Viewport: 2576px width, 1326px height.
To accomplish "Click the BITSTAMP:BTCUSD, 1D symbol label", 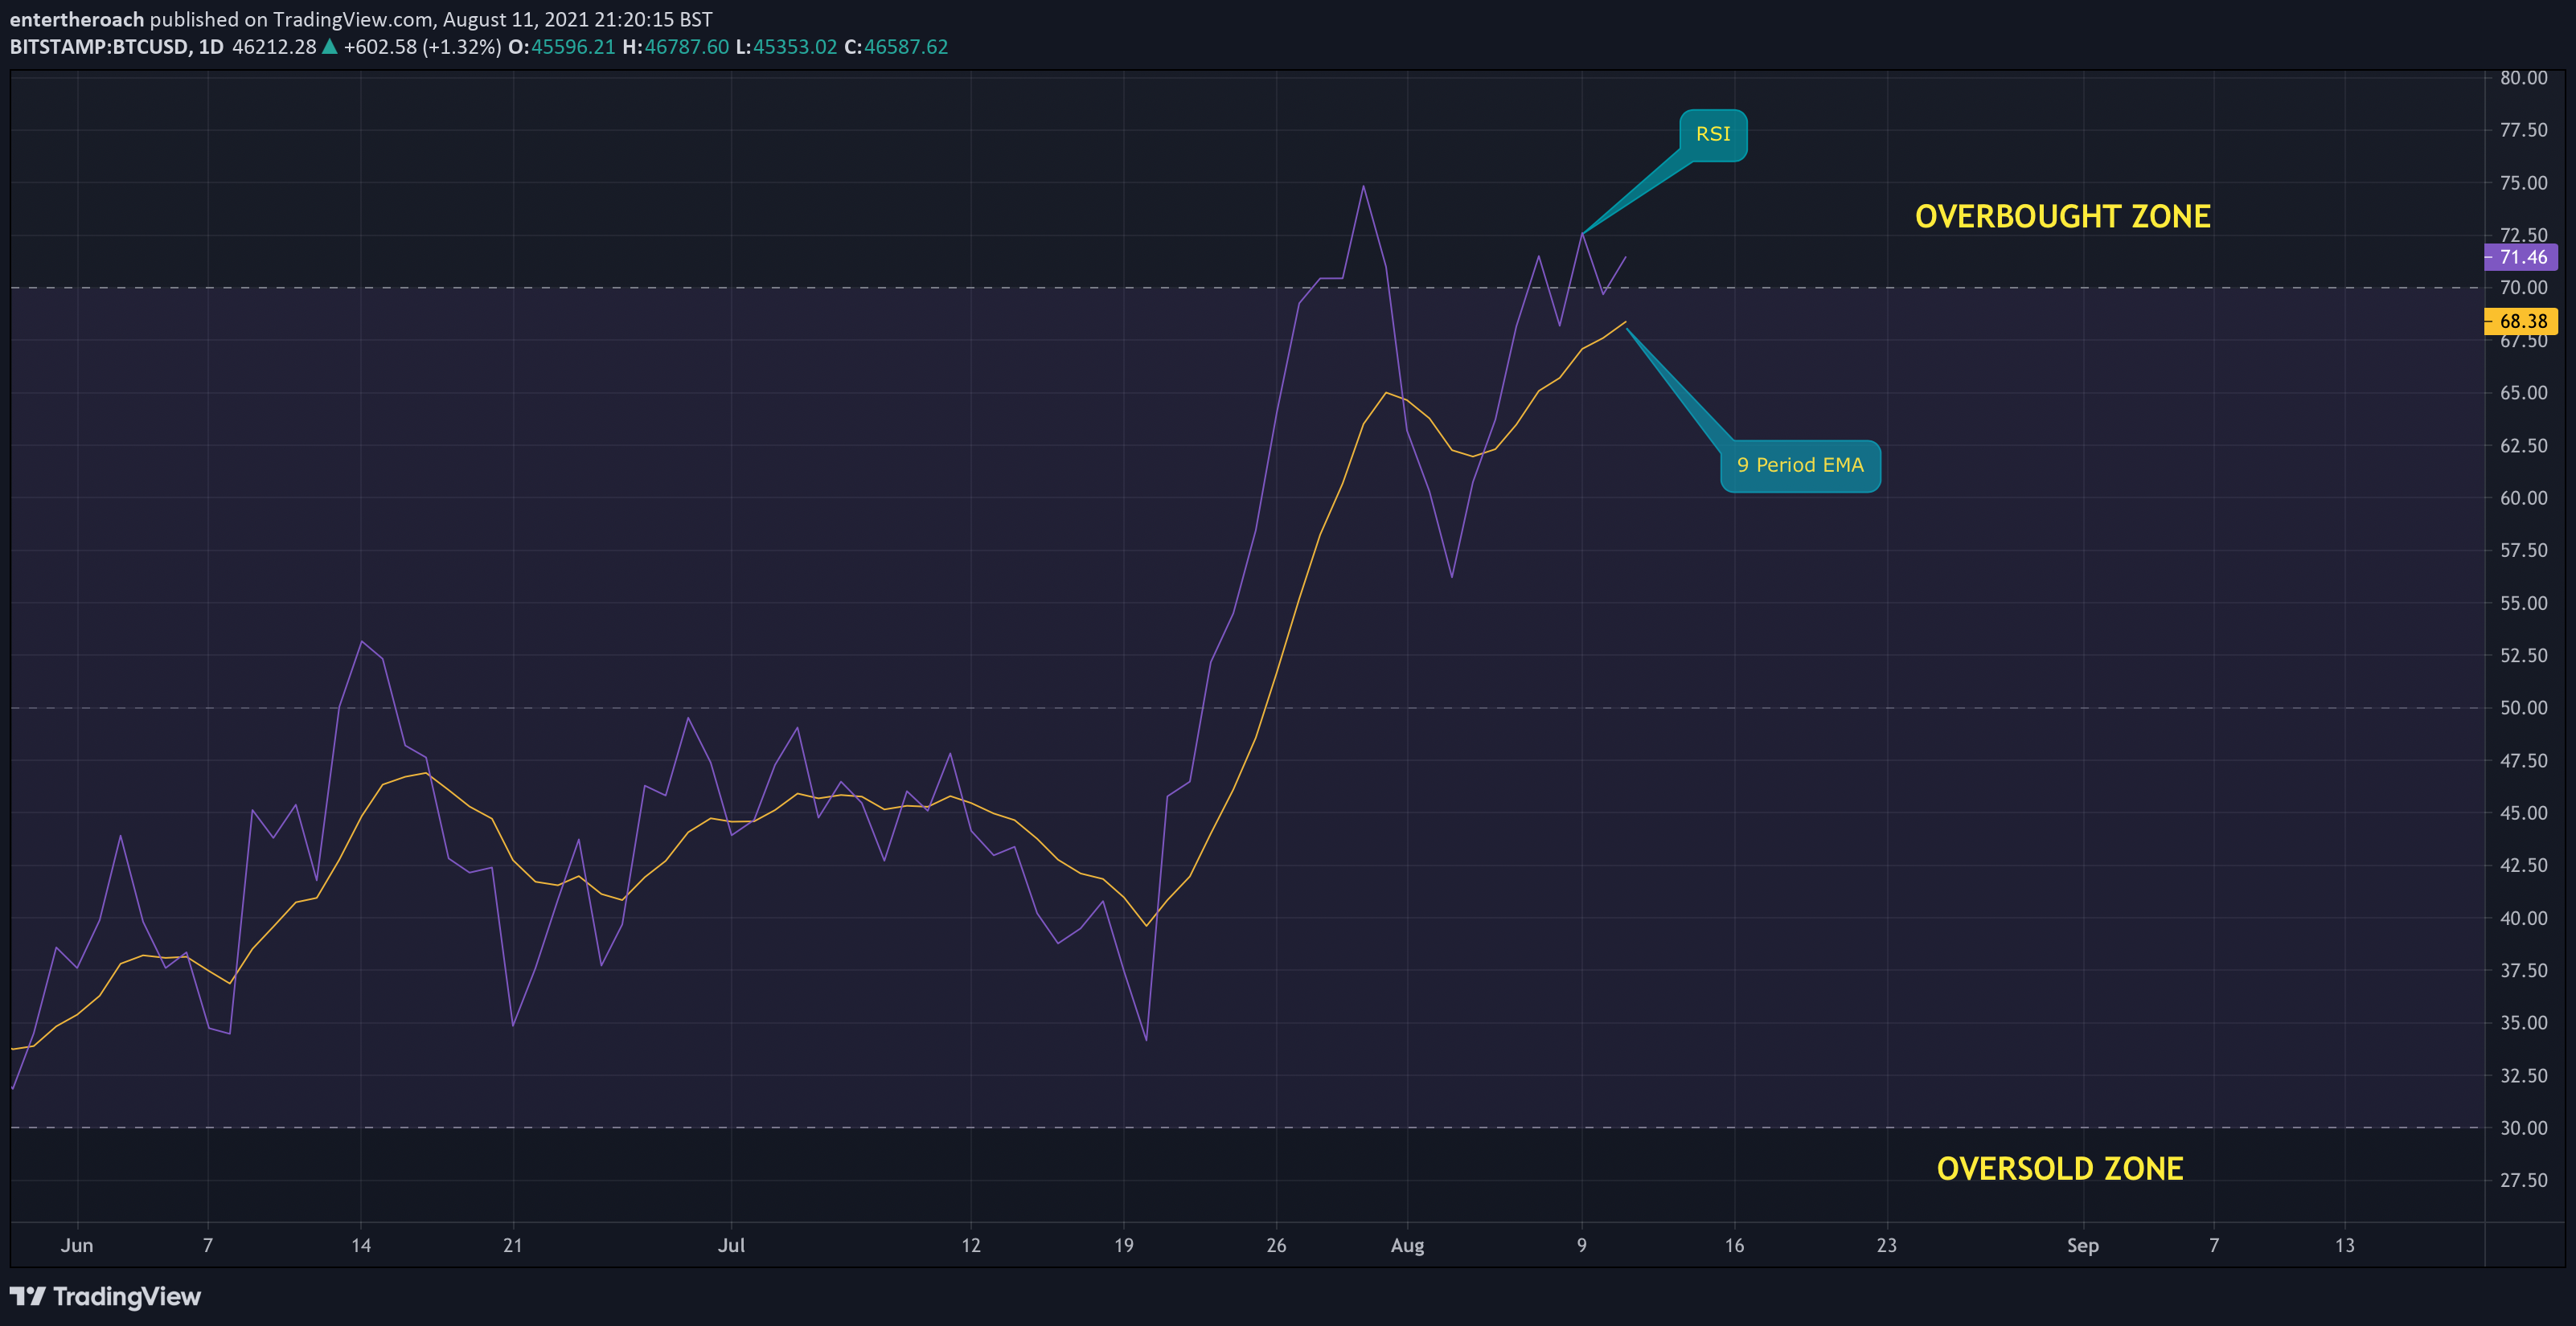I will click(x=116, y=47).
